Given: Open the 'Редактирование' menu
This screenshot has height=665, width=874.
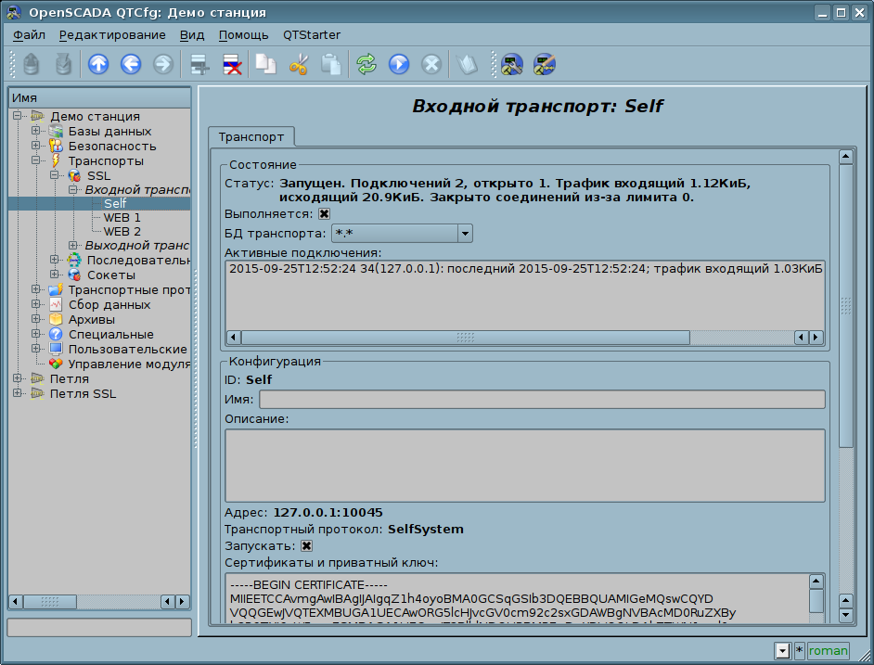Looking at the screenshot, I should coord(112,35).
